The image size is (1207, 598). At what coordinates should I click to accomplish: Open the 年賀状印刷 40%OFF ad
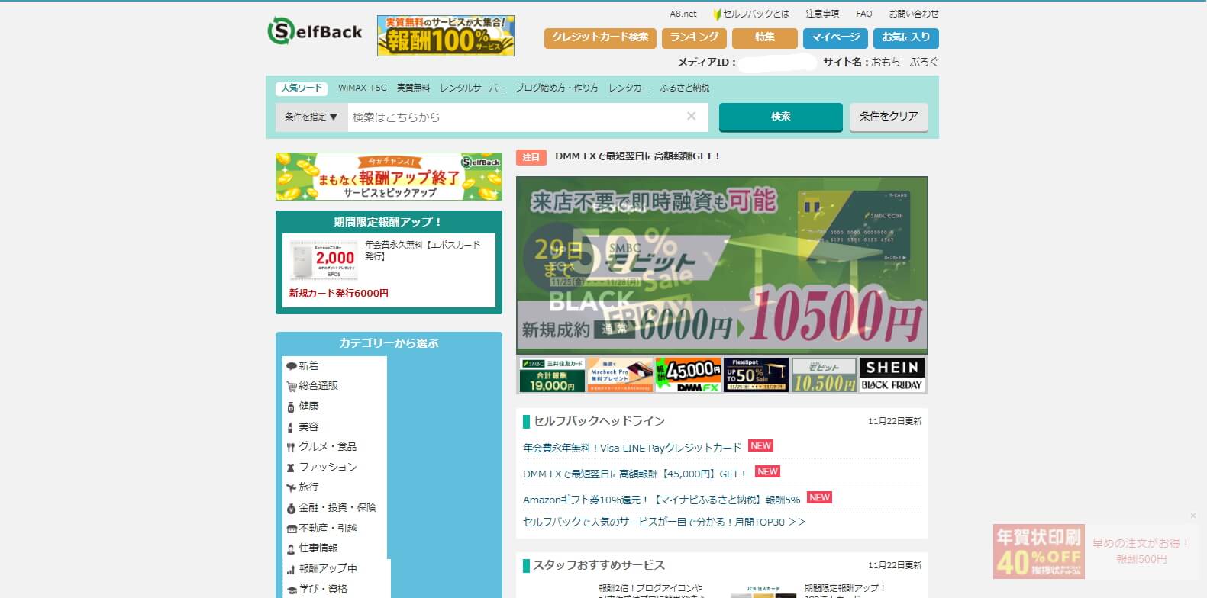(1038, 551)
